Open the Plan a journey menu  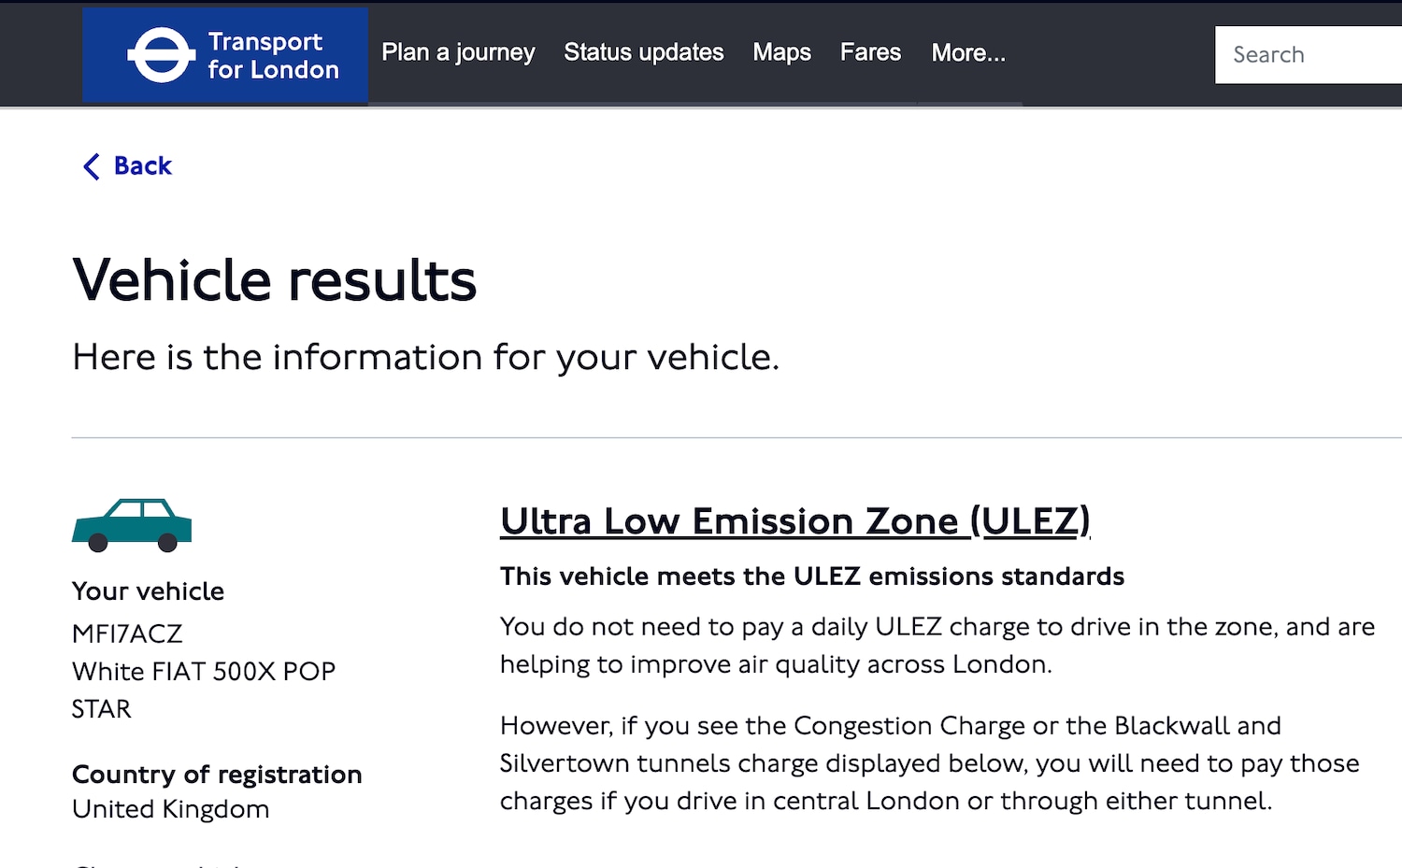458,53
